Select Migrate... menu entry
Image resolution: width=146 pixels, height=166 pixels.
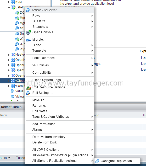click(60, 40)
